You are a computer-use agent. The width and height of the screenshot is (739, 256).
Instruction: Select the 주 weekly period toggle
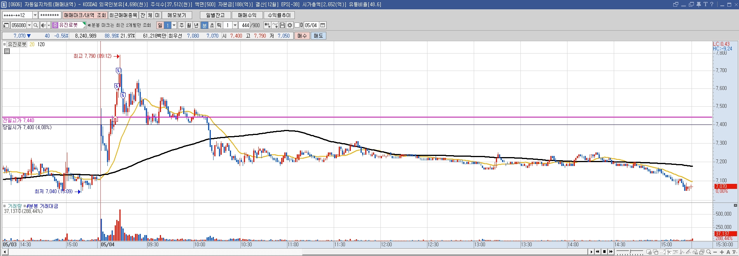click(x=182, y=25)
